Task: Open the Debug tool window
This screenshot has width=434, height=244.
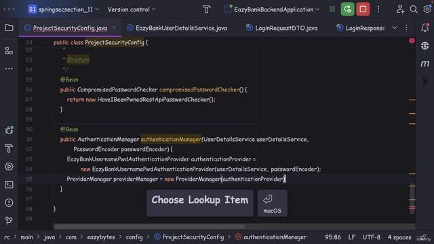Action: pos(9,130)
